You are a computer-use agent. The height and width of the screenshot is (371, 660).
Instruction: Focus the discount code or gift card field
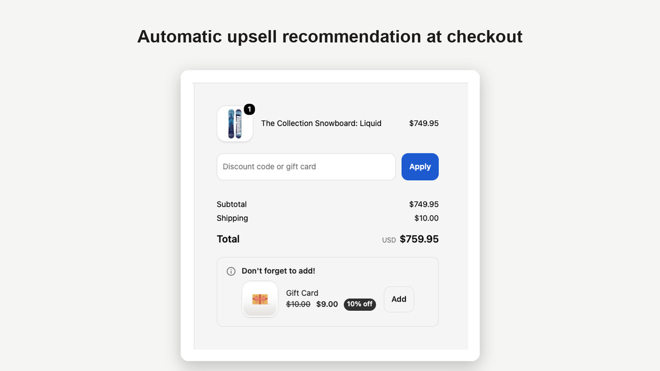306,167
